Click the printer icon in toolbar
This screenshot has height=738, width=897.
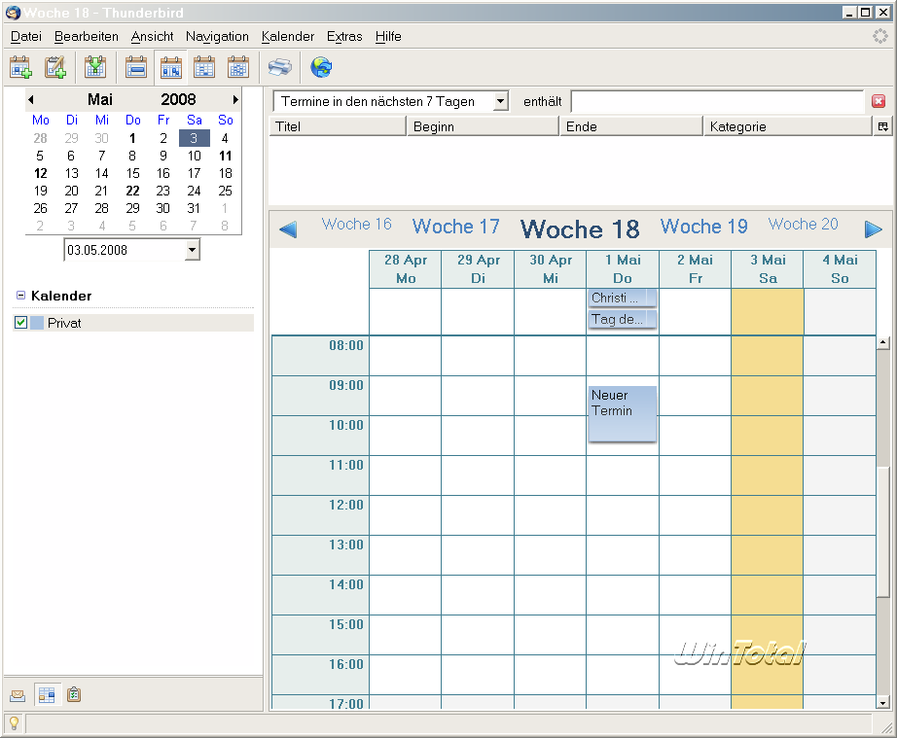tap(280, 67)
